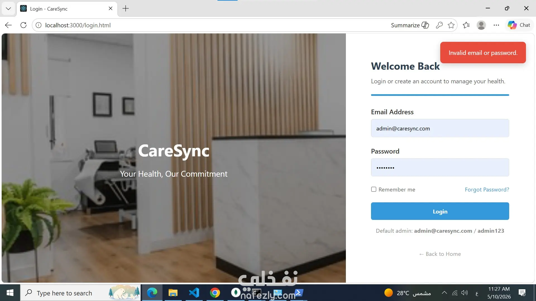The image size is (536, 301).
Task: Open a new browser tab
Action: tap(126, 8)
